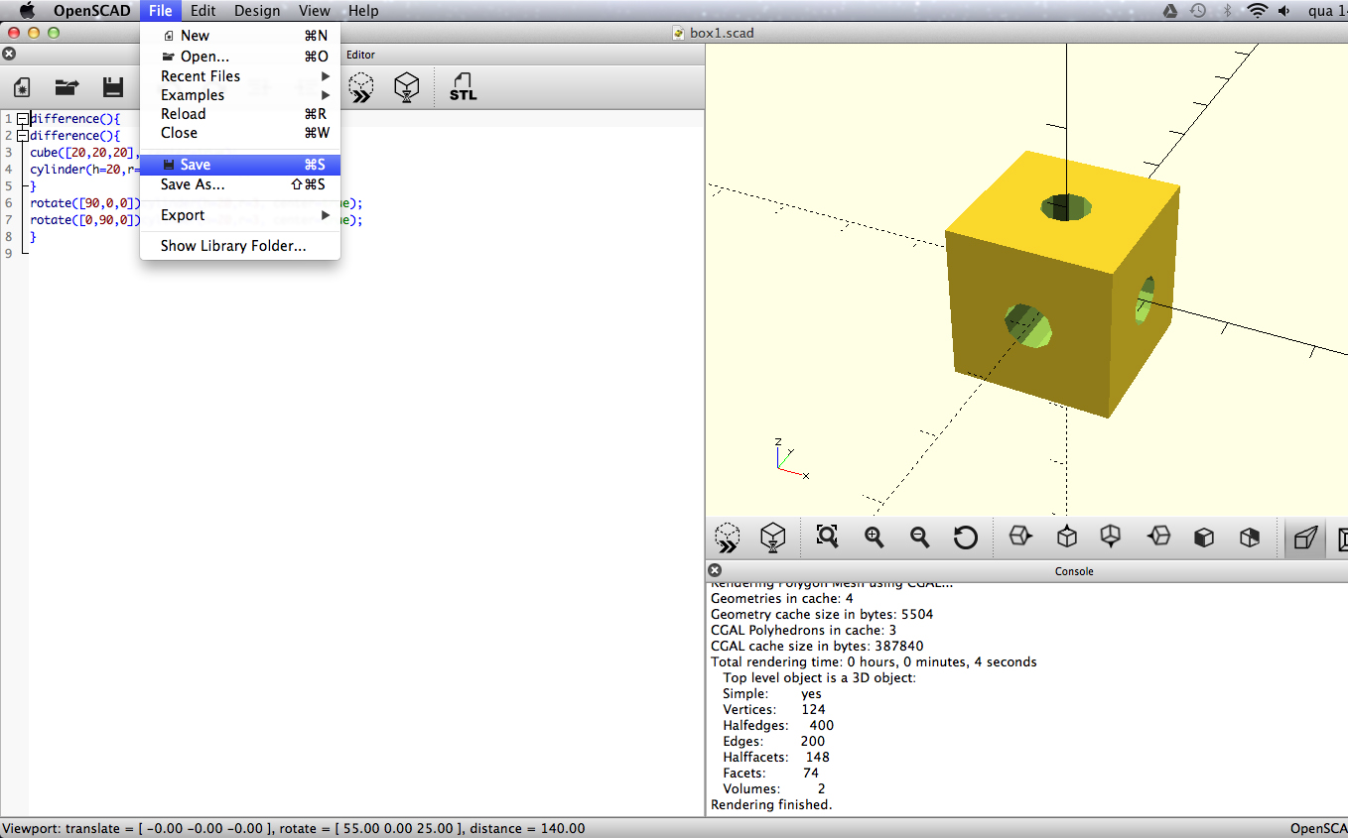Close the File menu via its title
1348x838 pixels.
(x=161, y=11)
